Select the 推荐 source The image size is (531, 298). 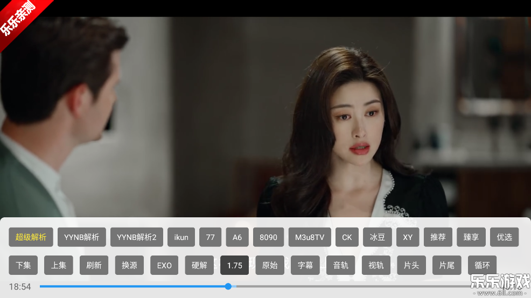point(438,237)
